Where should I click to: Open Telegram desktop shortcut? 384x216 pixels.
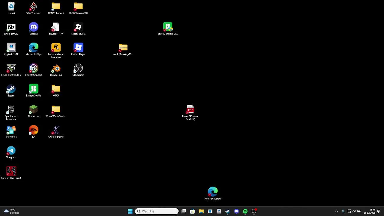[11, 152]
